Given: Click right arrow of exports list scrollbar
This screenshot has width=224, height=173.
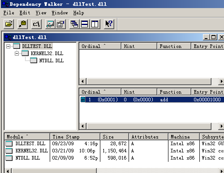Looking at the screenshot, I should (x=221, y=126).
